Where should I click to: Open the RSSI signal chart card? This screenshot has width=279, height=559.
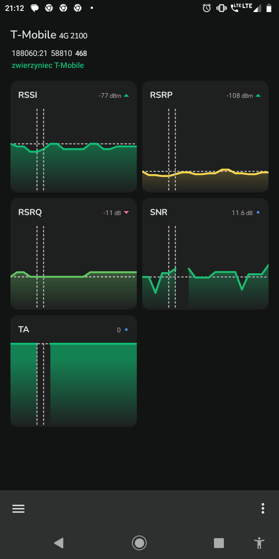[x=74, y=136]
